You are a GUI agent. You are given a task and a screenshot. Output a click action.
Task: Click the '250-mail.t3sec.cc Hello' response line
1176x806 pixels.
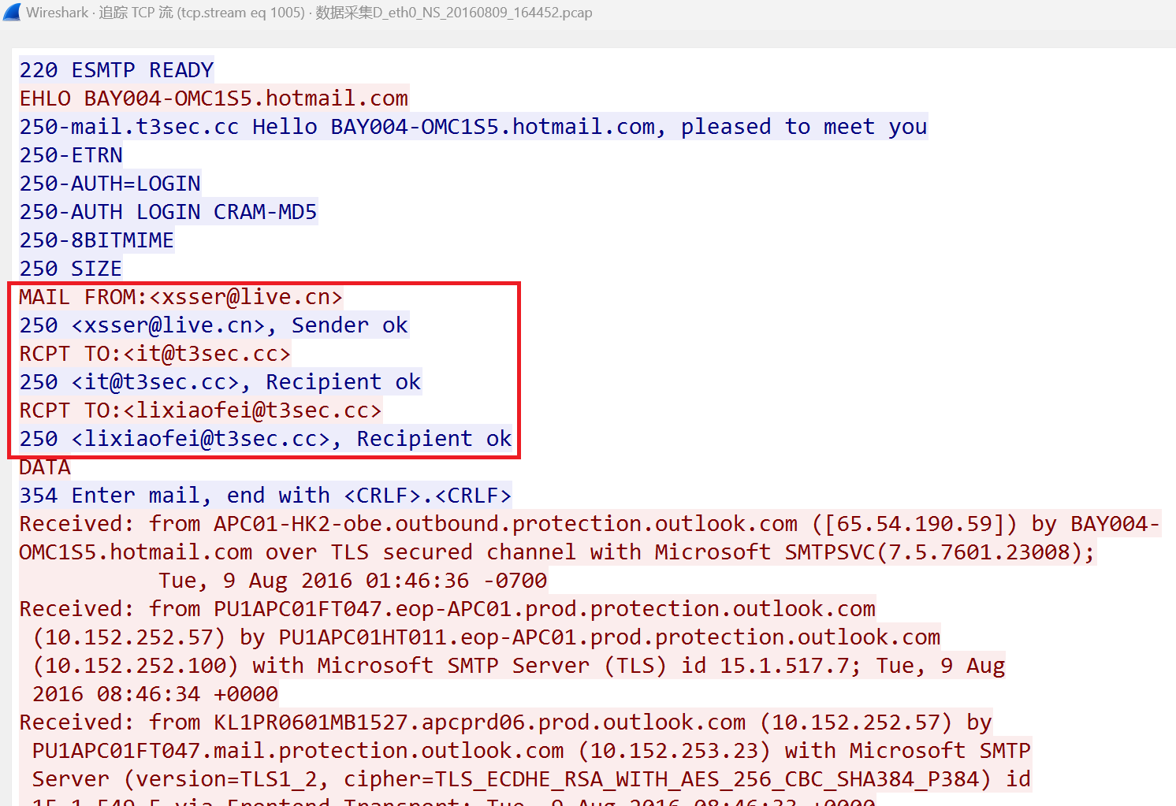[x=473, y=127]
